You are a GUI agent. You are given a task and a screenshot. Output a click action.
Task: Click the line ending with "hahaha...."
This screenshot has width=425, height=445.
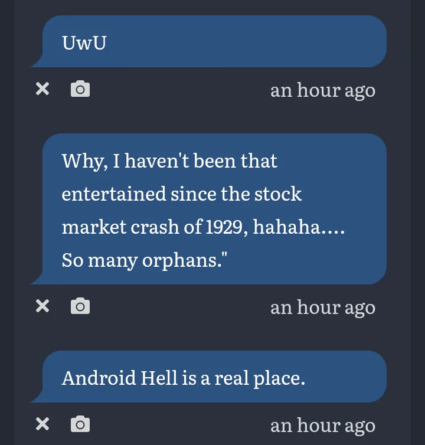pos(203,227)
